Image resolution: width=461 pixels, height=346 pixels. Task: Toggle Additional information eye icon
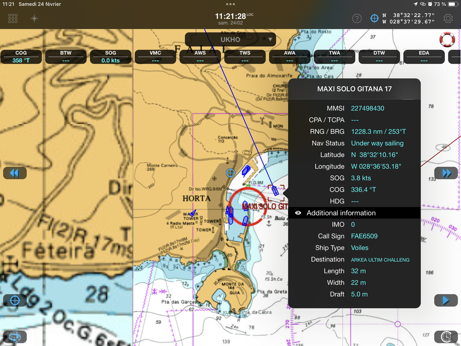(298, 213)
